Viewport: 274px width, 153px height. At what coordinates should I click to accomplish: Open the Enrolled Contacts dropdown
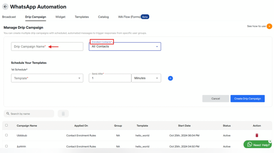(x=125, y=47)
